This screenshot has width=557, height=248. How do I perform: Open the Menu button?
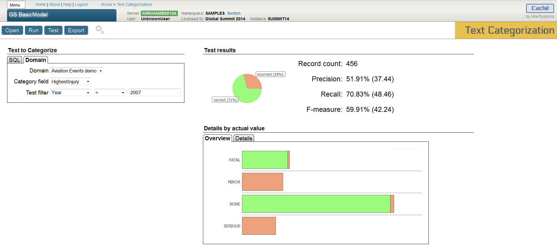pyautogui.click(x=16, y=5)
